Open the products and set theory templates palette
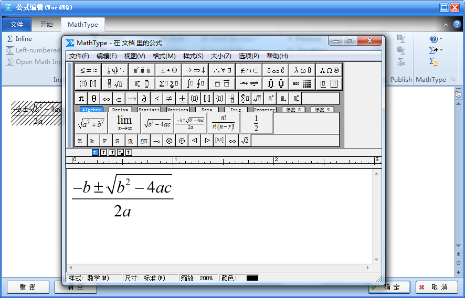The image size is (465, 298). pyautogui.click(x=276, y=84)
